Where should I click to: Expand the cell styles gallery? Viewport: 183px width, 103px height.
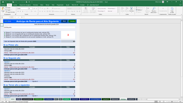click(x=118, y=12)
